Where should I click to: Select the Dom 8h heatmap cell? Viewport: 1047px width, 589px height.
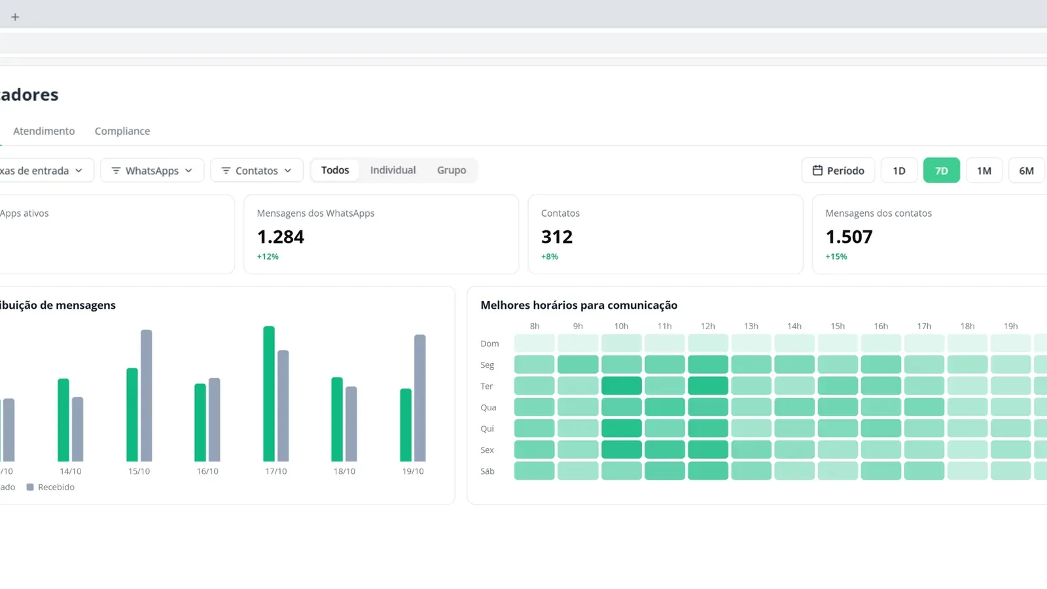pos(535,343)
